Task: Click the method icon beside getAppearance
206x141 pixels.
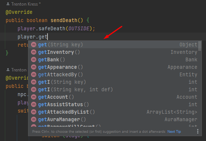Action: pos(34,67)
